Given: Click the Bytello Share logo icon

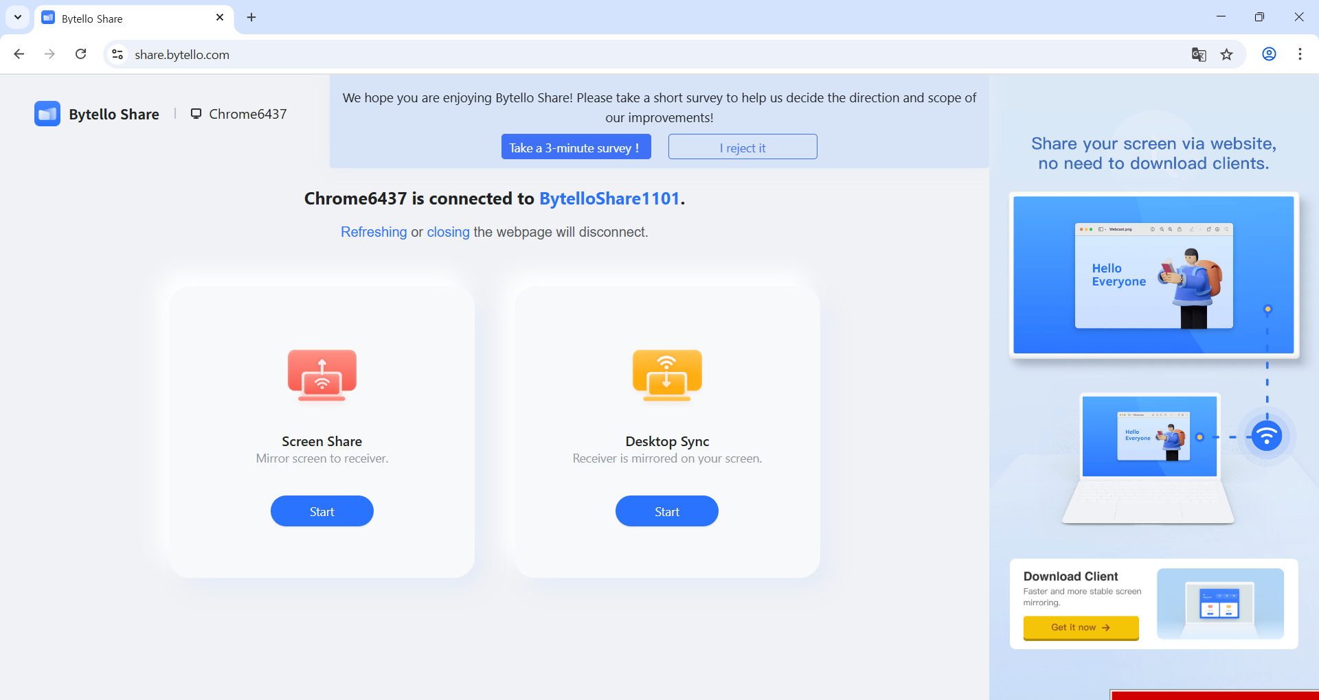Looking at the screenshot, I should 47,114.
